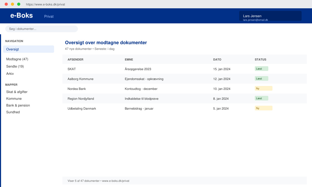Click the date 5. jan 2024
Screen dimensions: 312x187
tap(221, 109)
